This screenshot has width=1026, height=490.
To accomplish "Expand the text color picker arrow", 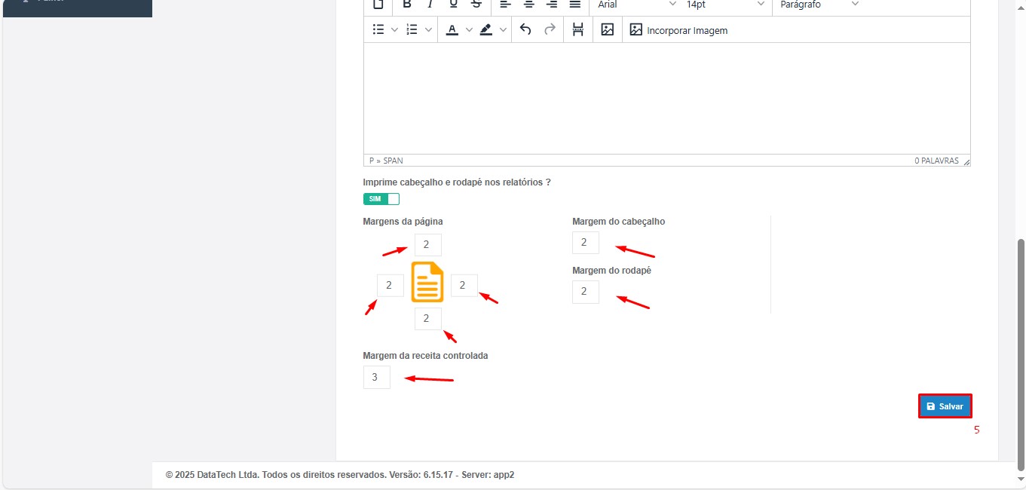I will point(469,30).
